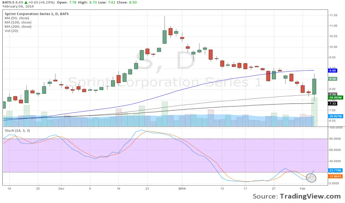Click the 58.893M volume label

coord(336,97)
